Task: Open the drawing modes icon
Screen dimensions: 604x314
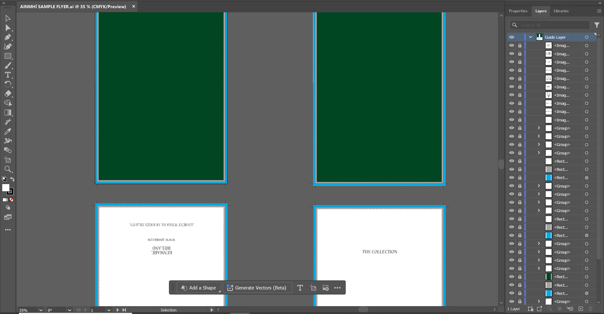Action: (x=8, y=208)
